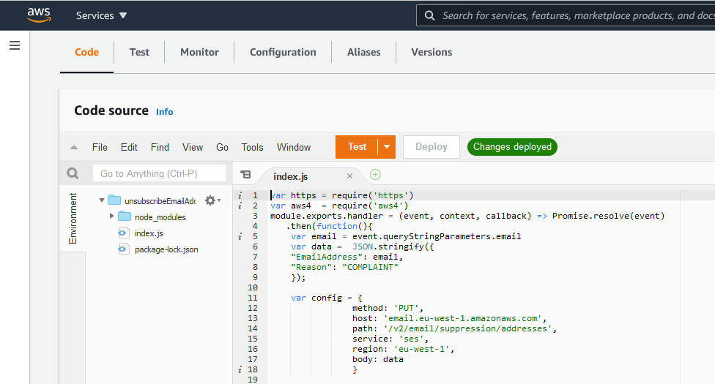The height and width of the screenshot is (384, 715).
Task: Switch to the Code tab
Action: point(86,52)
